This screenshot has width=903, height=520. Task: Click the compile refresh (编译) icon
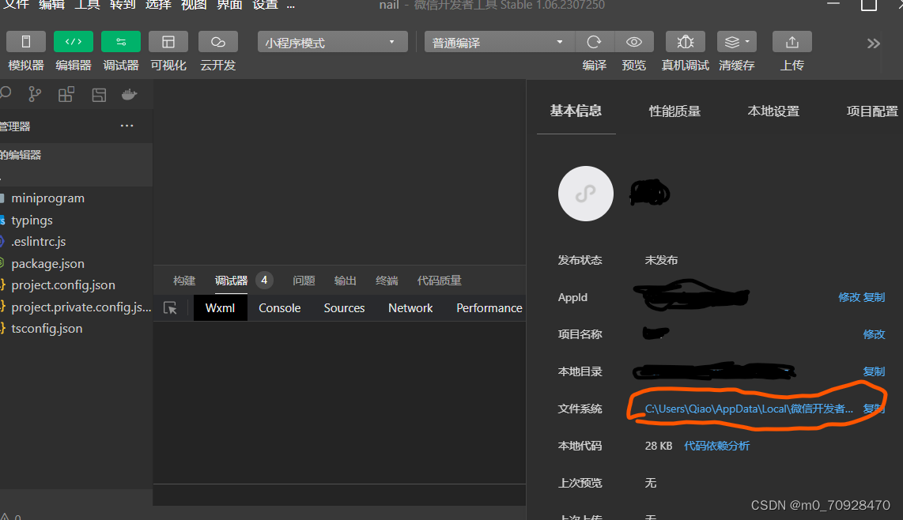click(595, 42)
